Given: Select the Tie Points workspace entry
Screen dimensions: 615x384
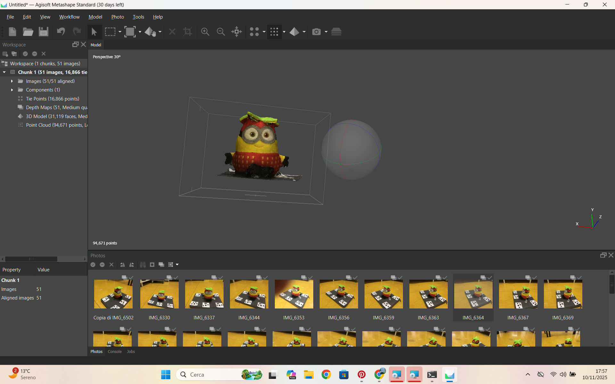Looking at the screenshot, I should [x=53, y=99].
